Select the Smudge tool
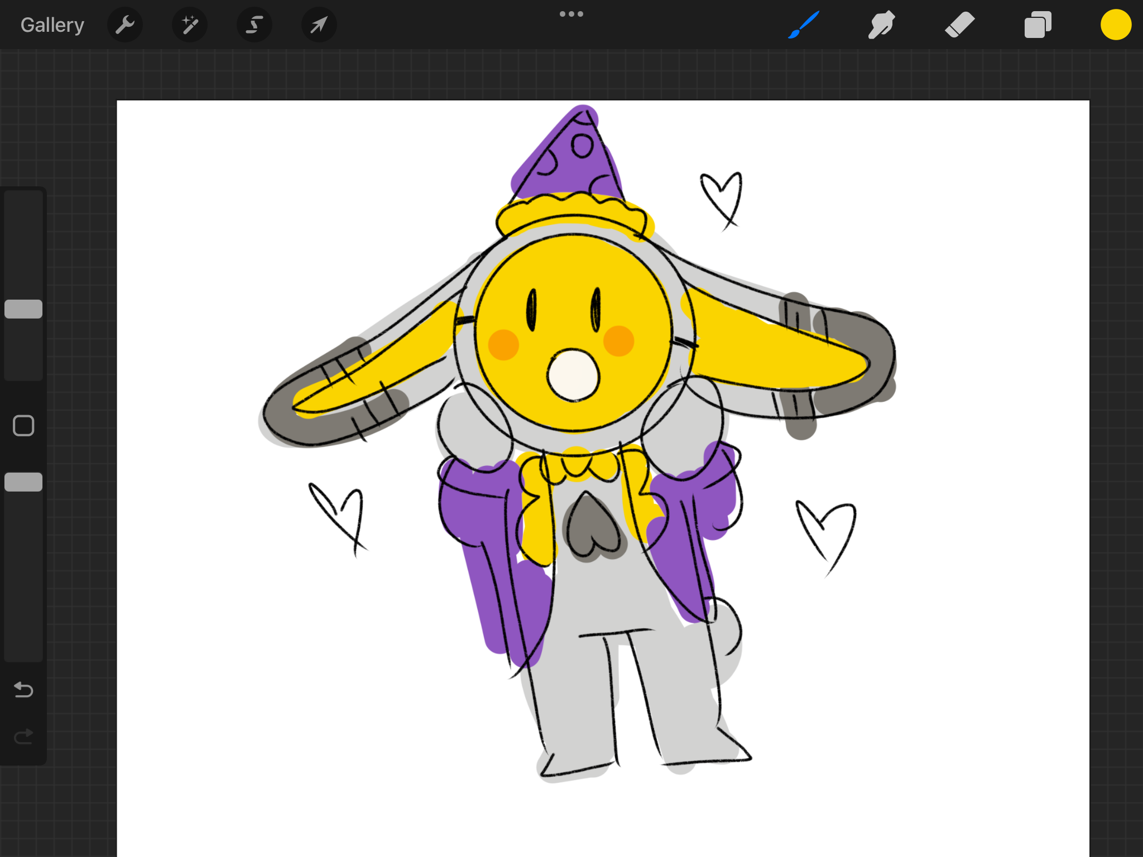The image size is (1143, 857). click(882, 25)
